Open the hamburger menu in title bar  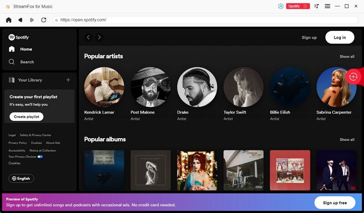pyautogui.click(x=328, y=6)
